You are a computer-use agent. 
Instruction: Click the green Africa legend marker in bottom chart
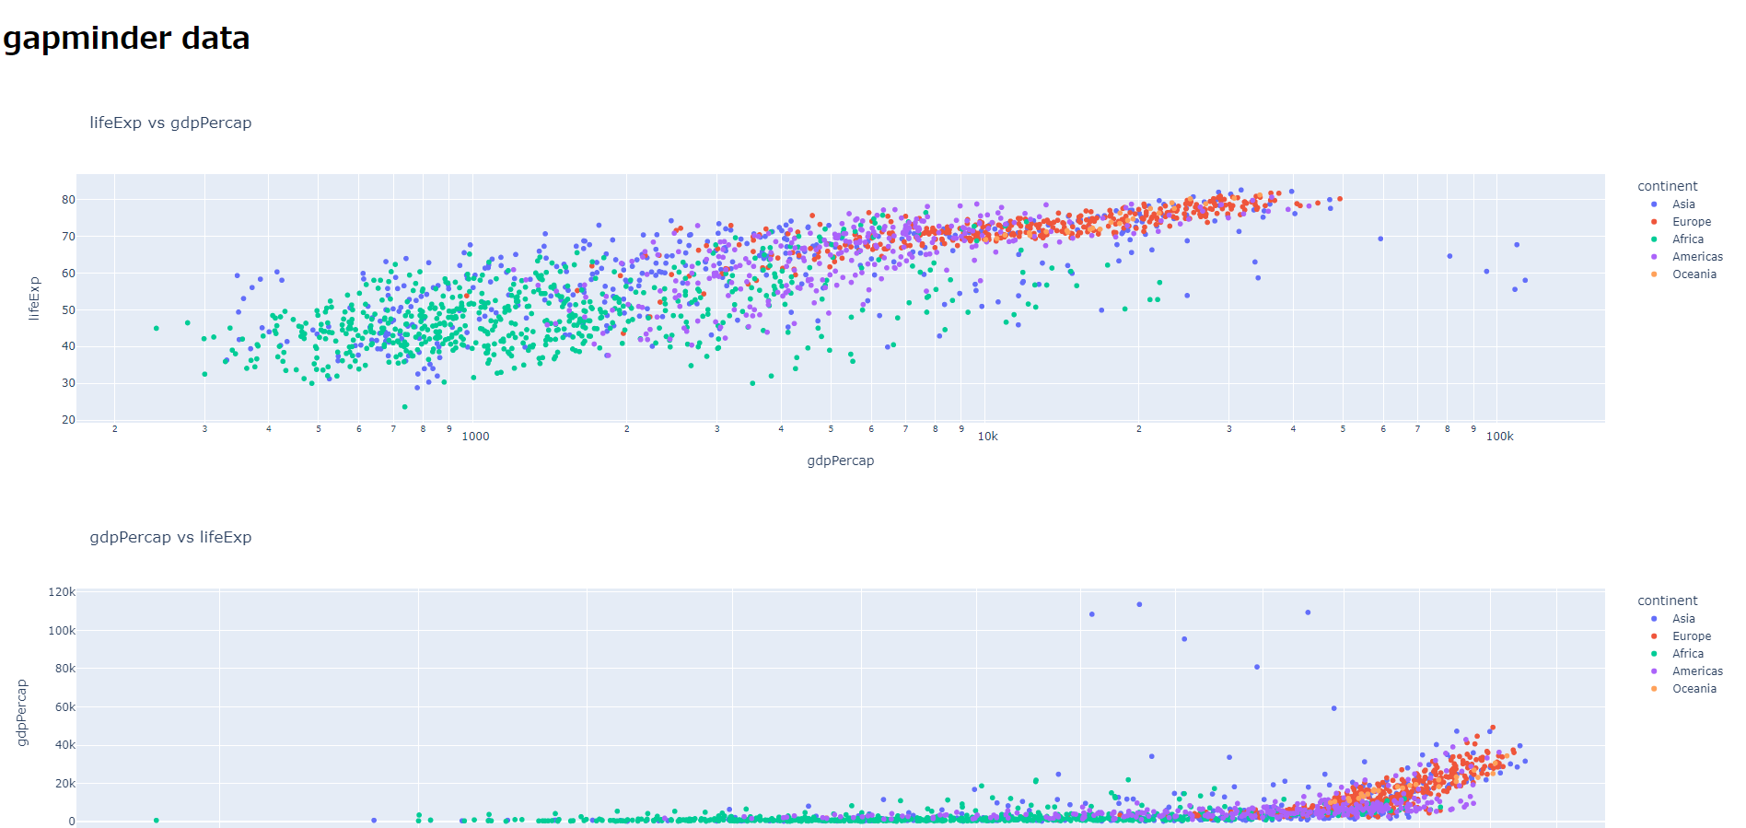(x=1654, y=654)
